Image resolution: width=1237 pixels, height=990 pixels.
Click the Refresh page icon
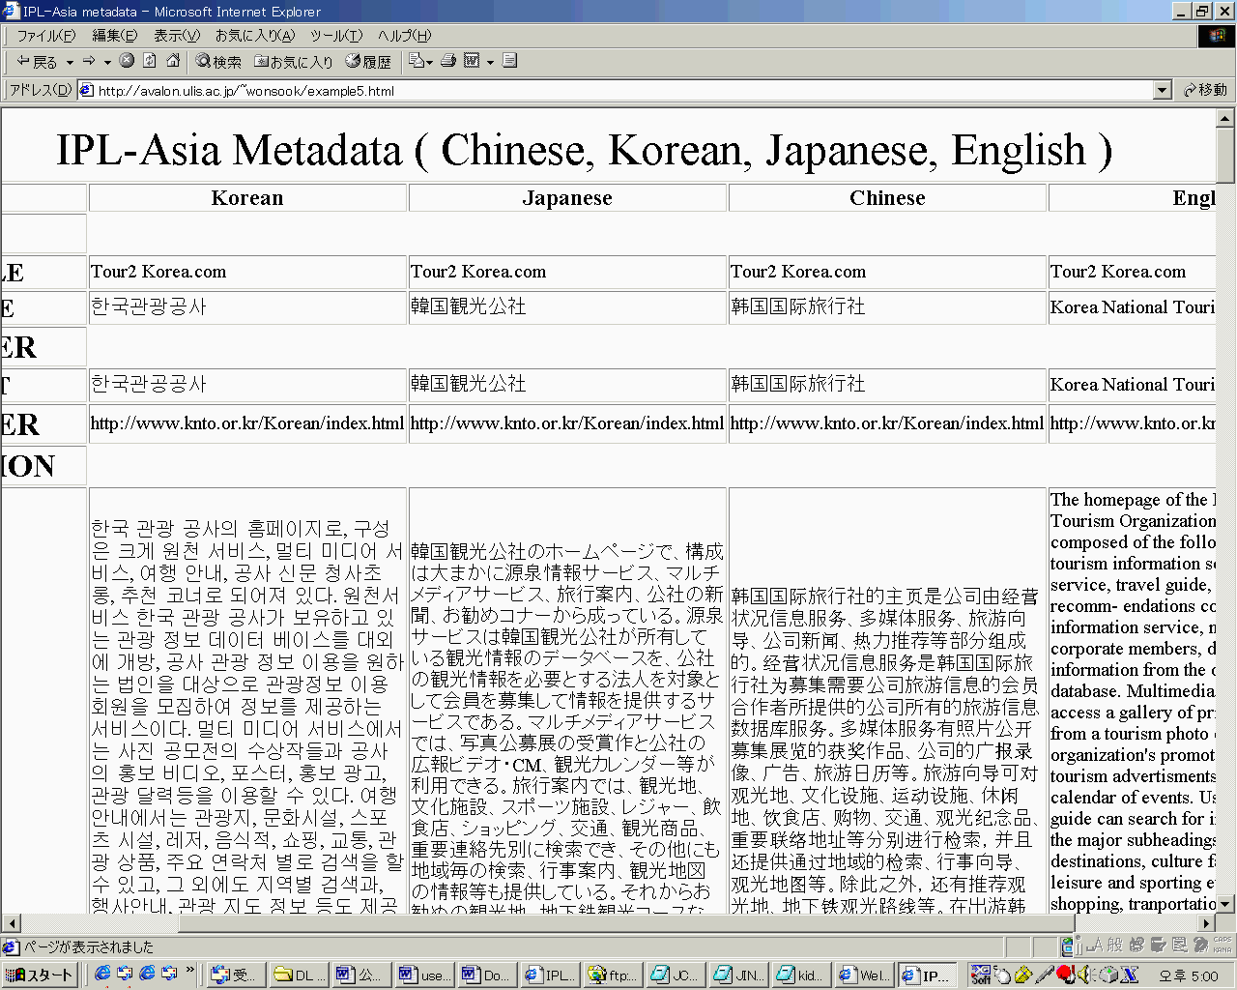(x=150, y=61)
